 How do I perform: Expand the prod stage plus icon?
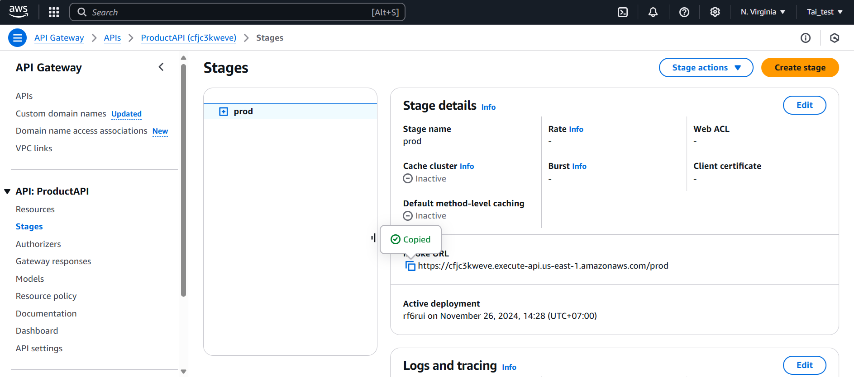[224, 112]
